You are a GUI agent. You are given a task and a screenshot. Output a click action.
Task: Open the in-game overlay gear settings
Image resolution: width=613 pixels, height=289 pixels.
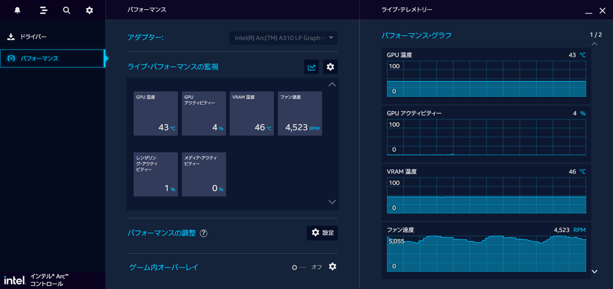pos(333,267)
